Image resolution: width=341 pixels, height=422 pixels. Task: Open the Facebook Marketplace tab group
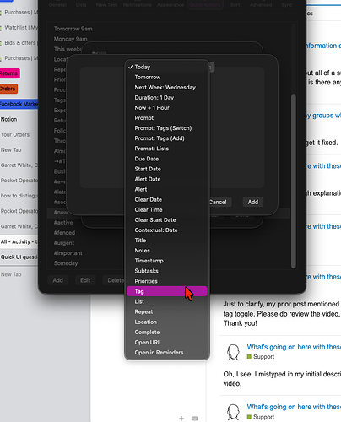tap(19, 104)
